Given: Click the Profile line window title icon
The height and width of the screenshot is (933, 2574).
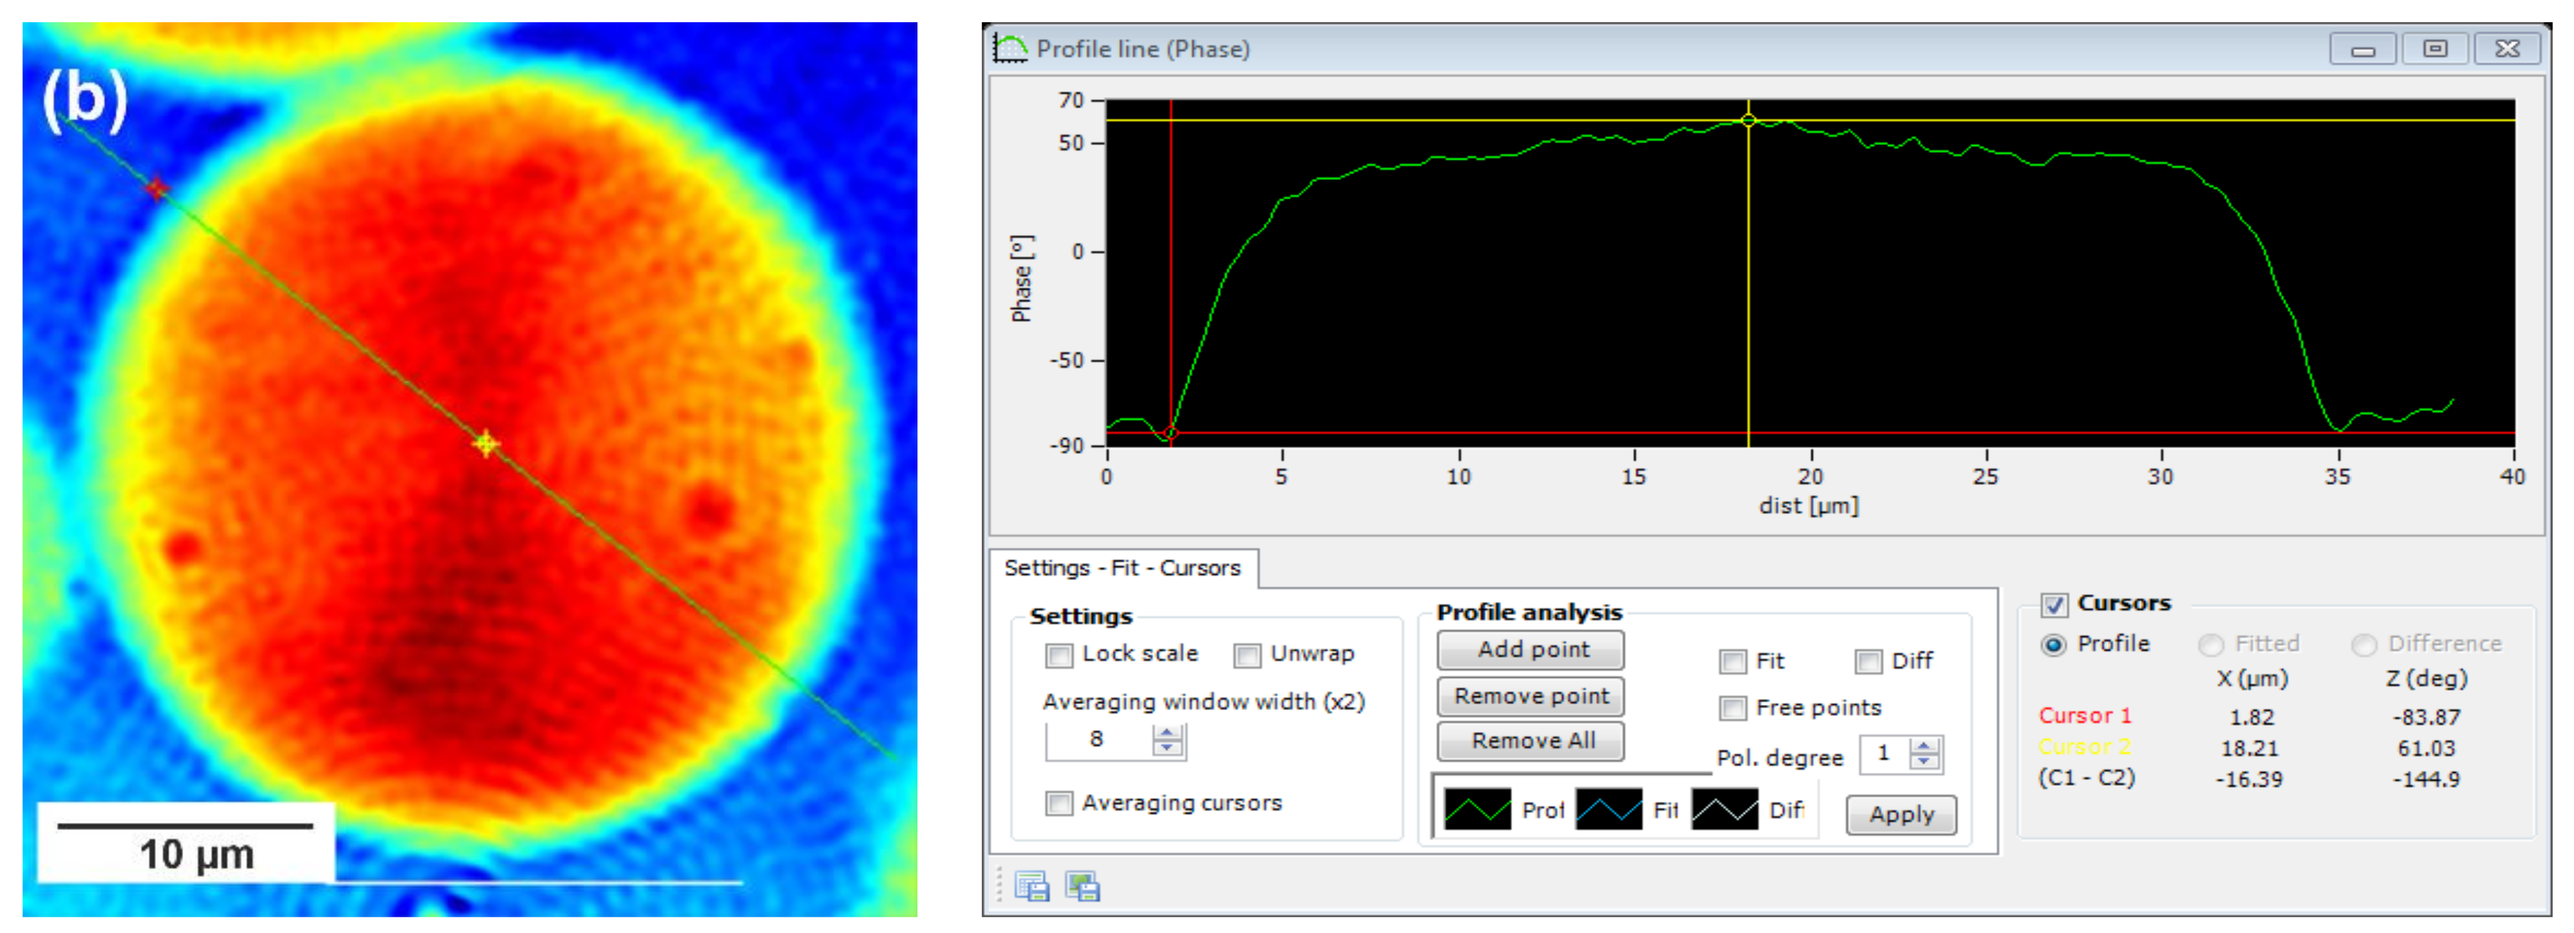Looking at the screenshot, I should coord(1010,48).
